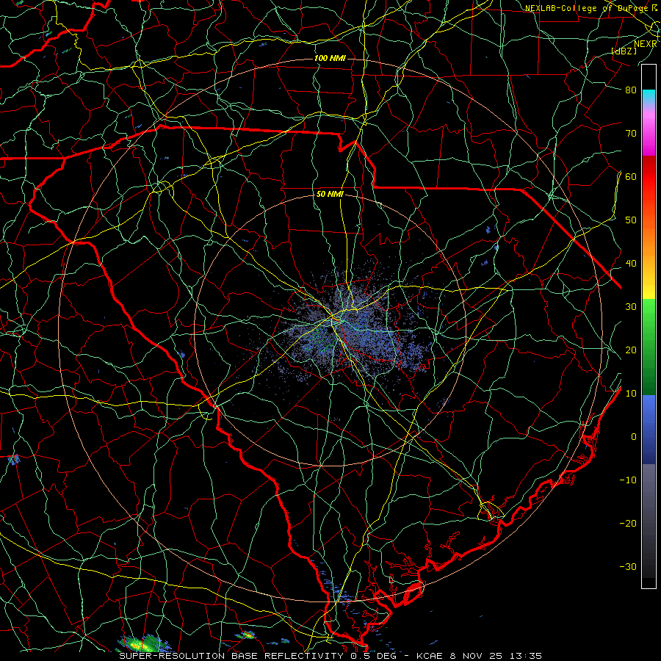Image resolution: width=661 pixels, height=661 pixels.
Task: Click the -20 value on the dBZ scale
Action: pos(628,524)
